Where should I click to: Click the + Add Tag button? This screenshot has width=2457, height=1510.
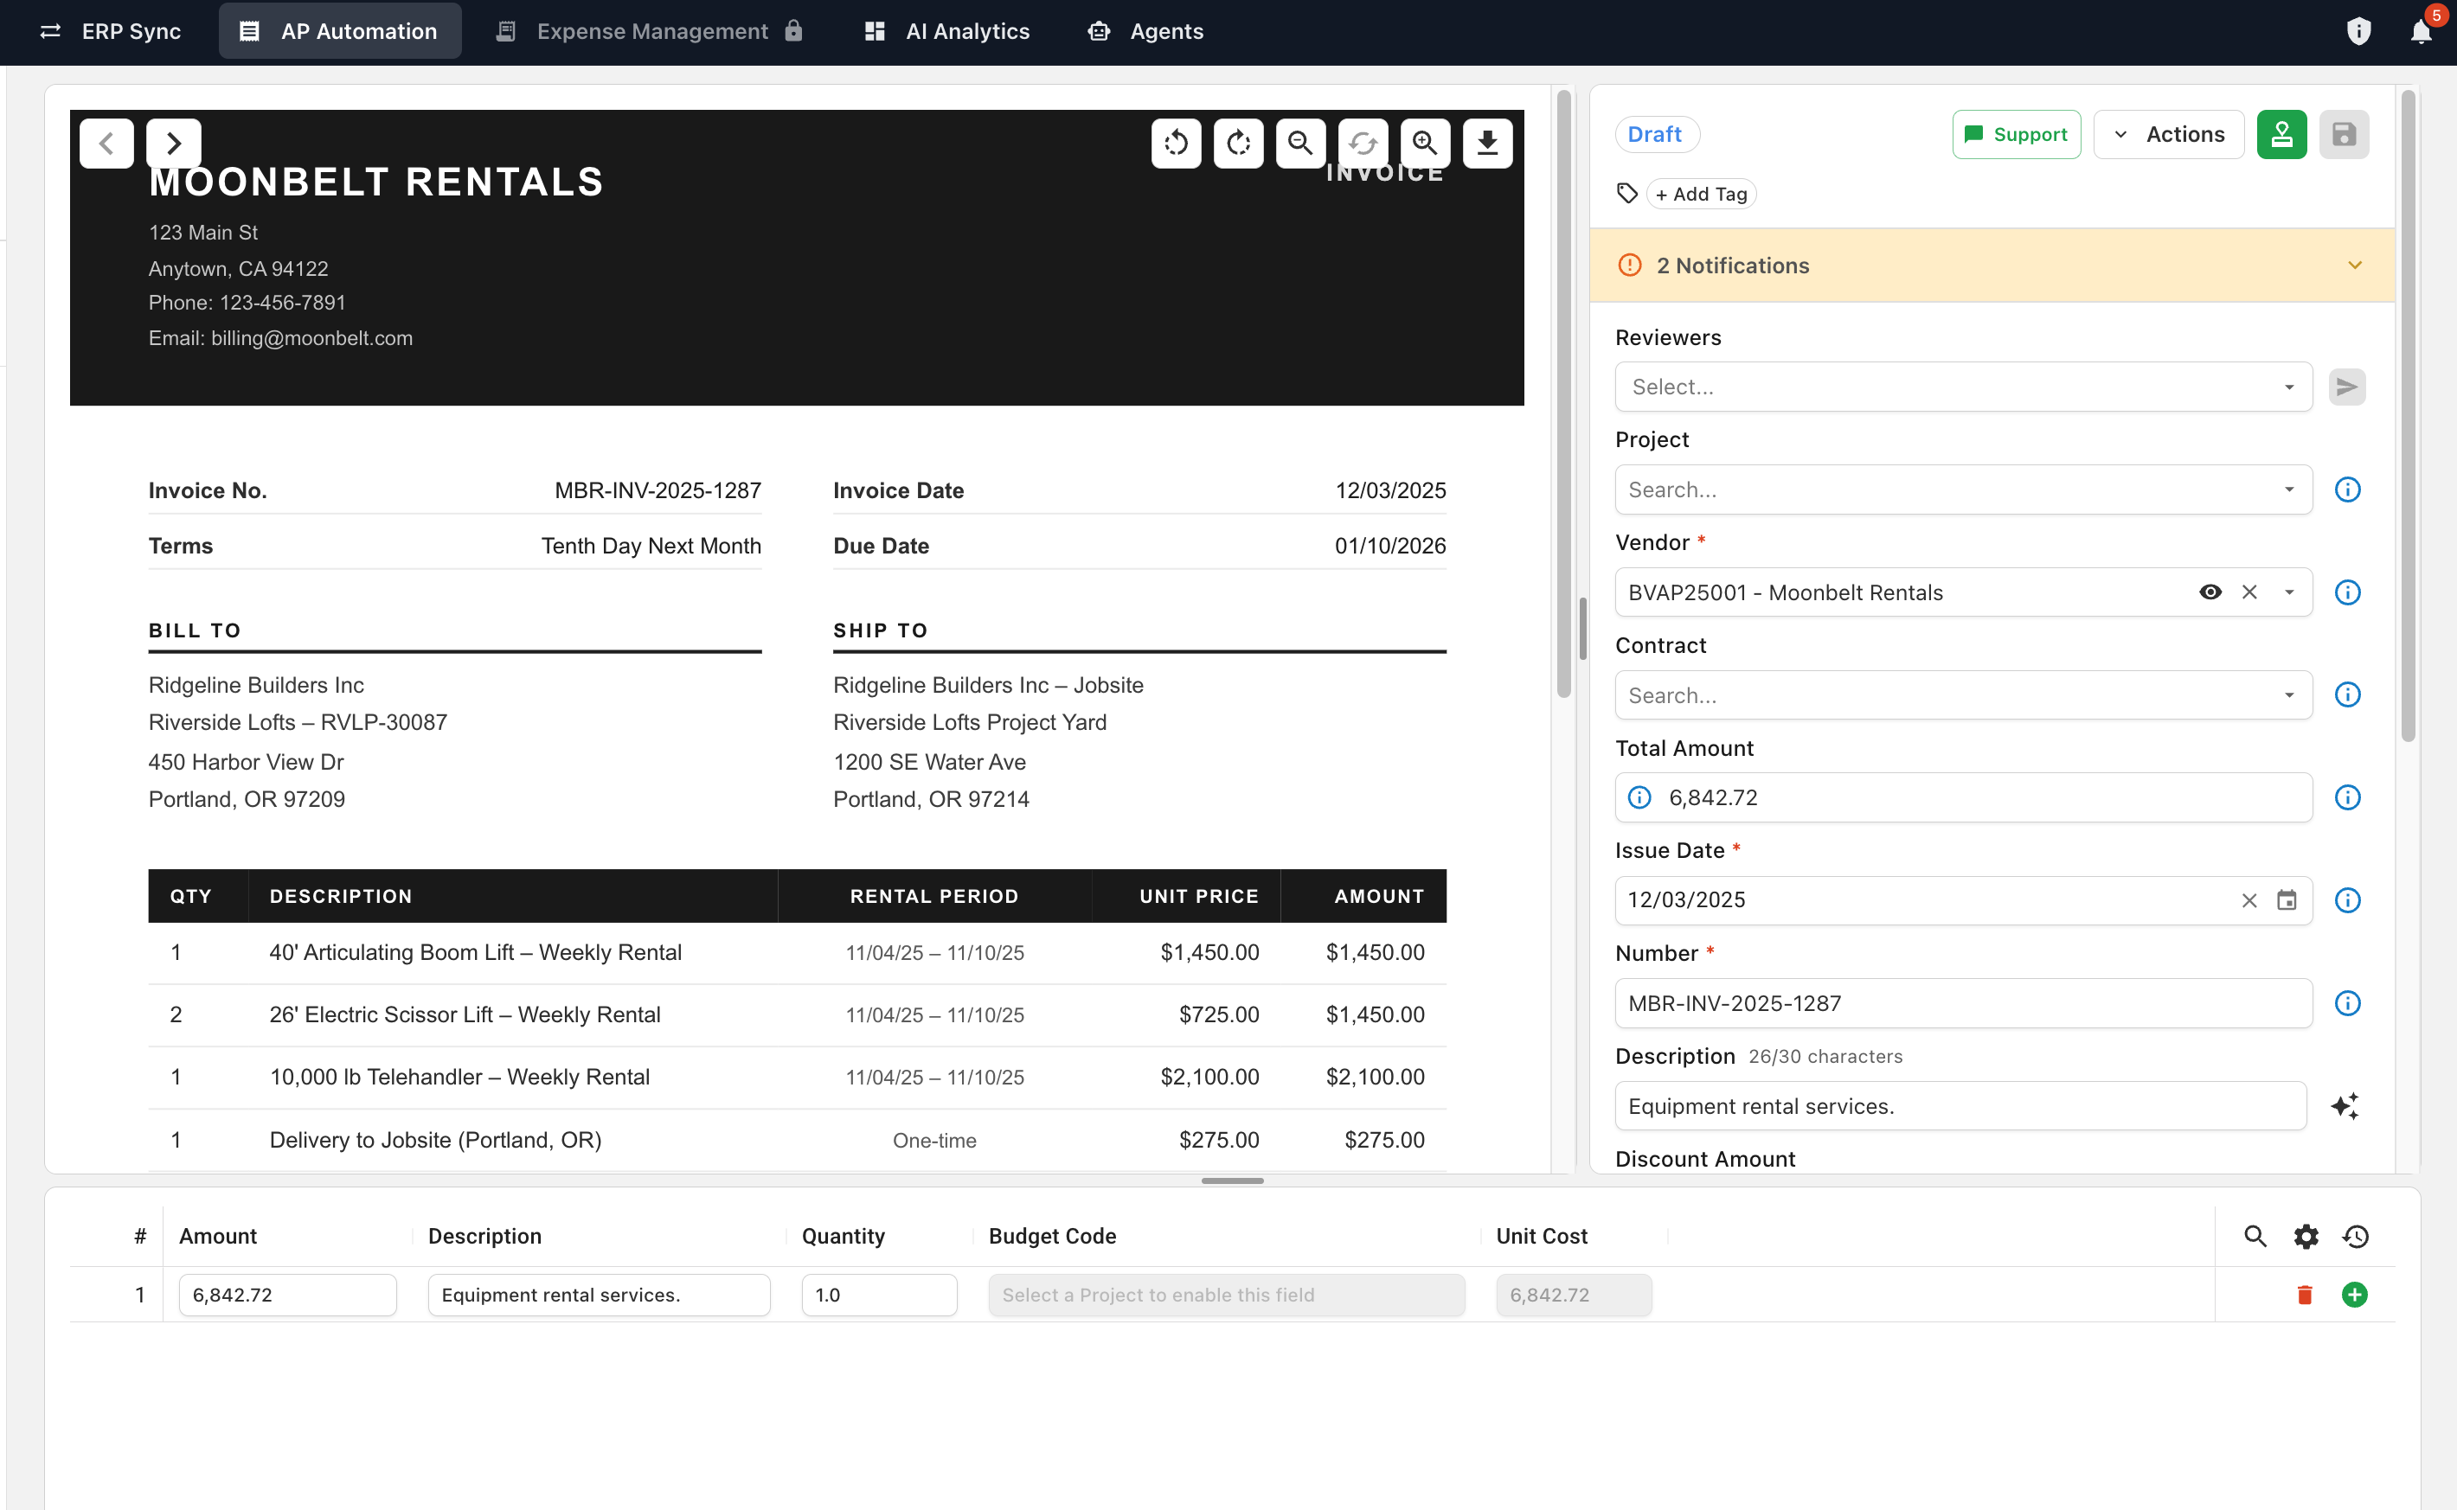click(1702, 194)
